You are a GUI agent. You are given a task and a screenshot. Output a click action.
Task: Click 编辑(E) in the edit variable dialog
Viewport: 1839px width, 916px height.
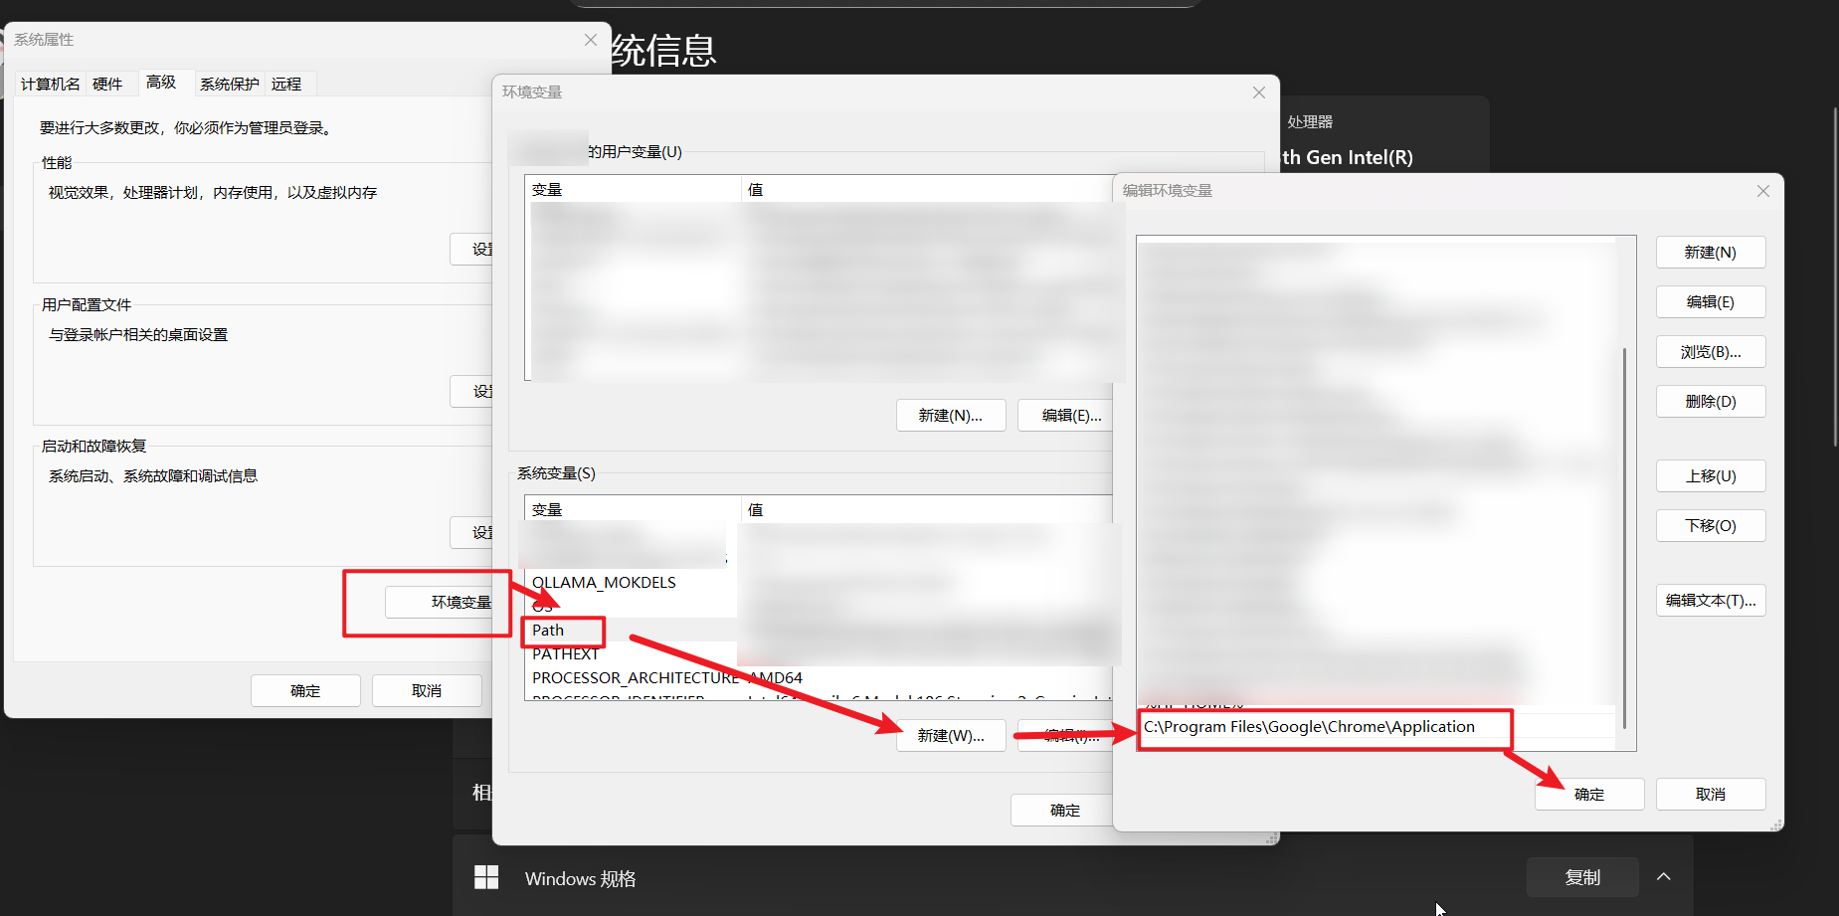(1711, 302)
